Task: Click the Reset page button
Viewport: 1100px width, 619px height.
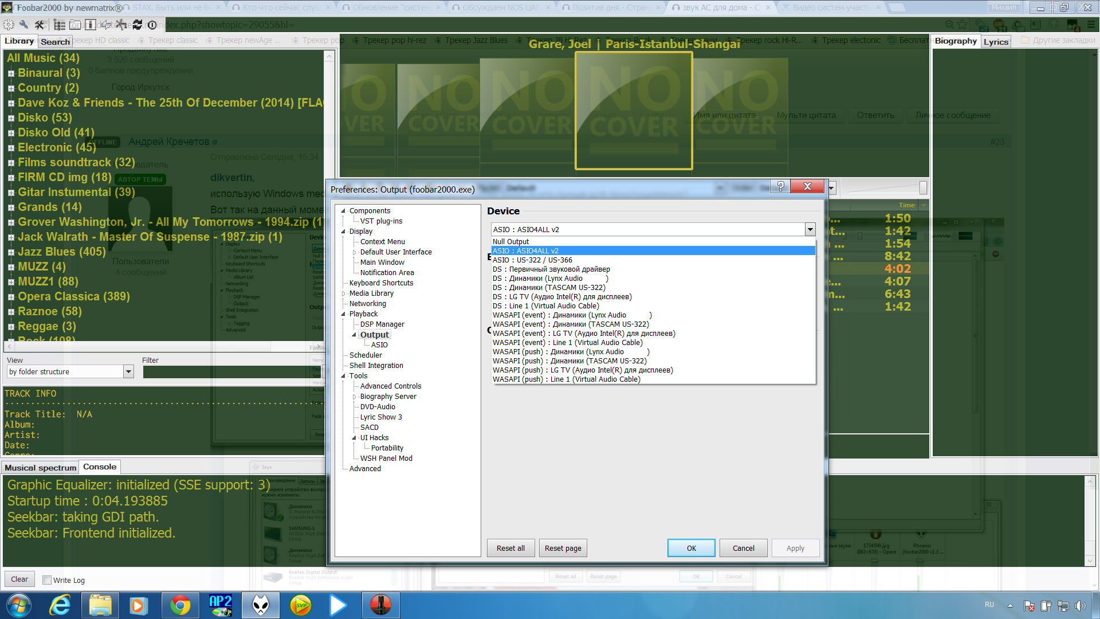Action: click(563, 548)
